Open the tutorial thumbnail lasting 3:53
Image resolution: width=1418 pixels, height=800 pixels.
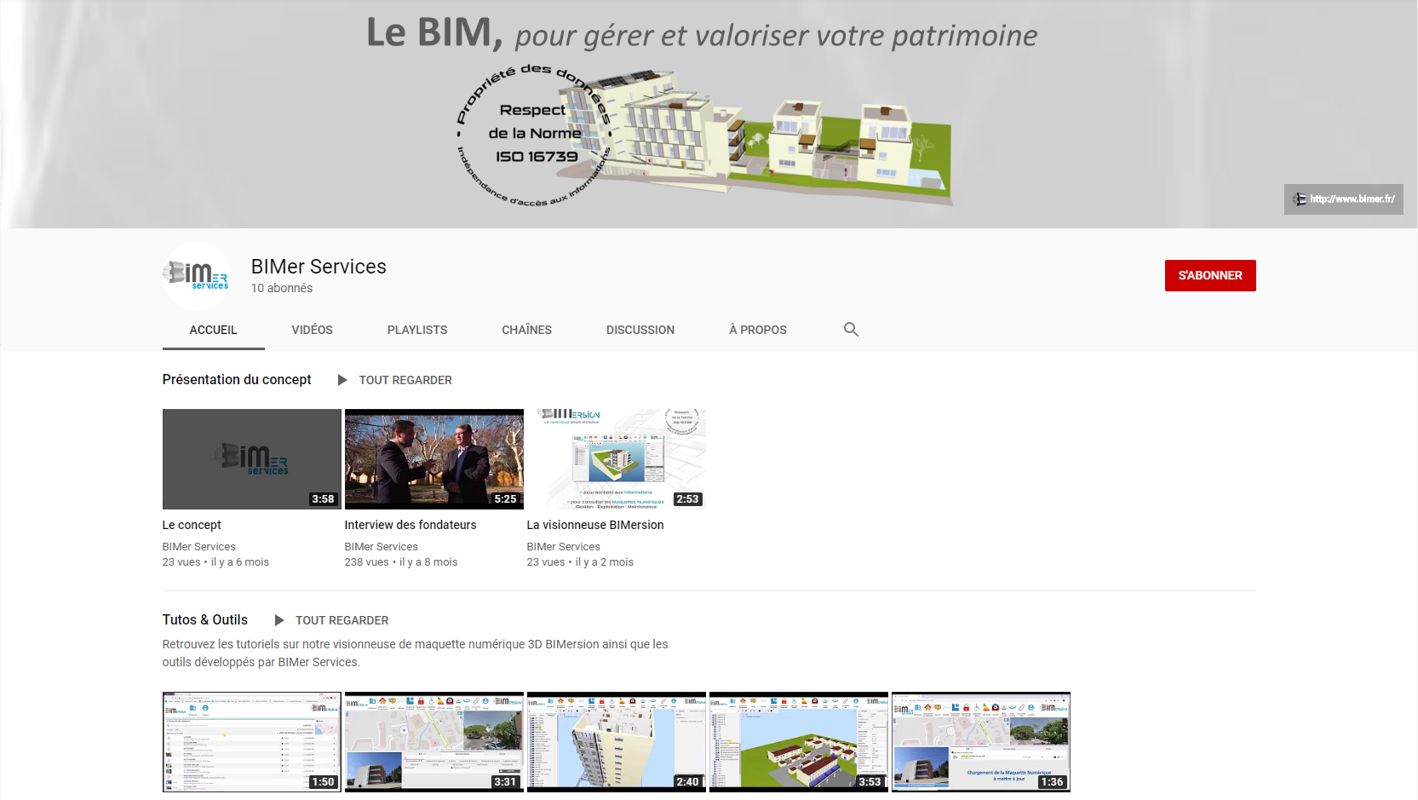(x=799, y=742)
